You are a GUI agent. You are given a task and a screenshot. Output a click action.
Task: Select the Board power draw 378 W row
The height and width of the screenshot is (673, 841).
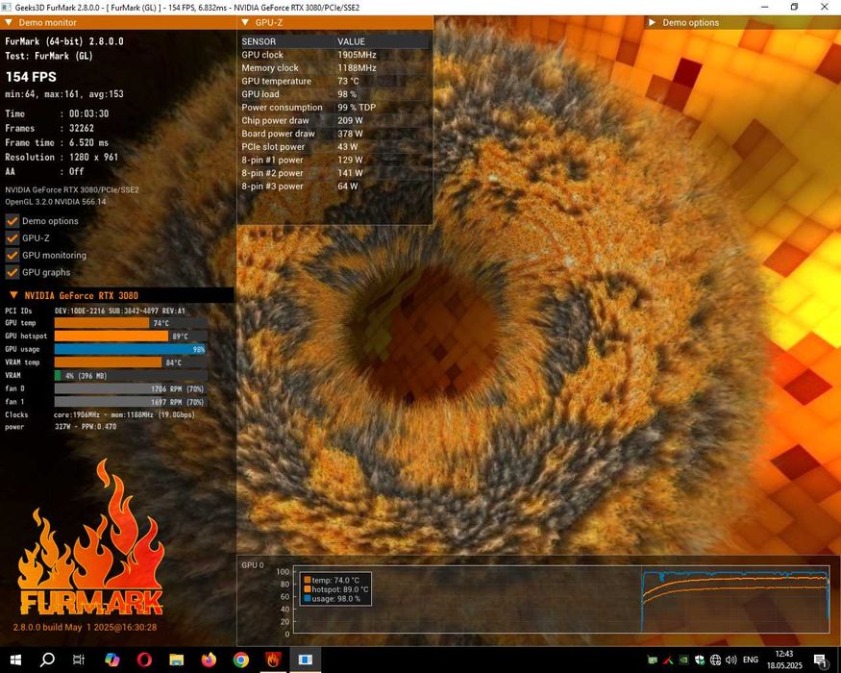tap(335, 134)
